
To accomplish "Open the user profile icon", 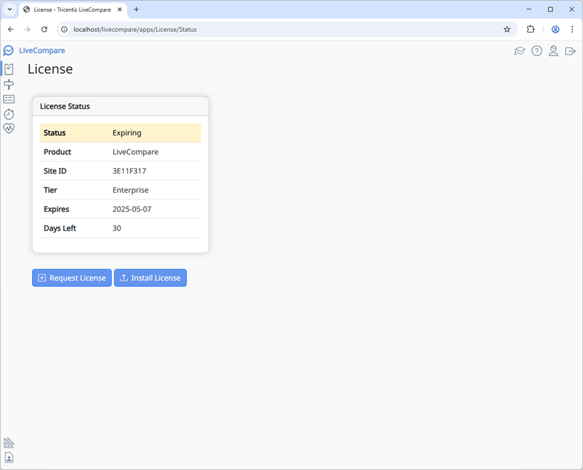I will pos(553,51).
